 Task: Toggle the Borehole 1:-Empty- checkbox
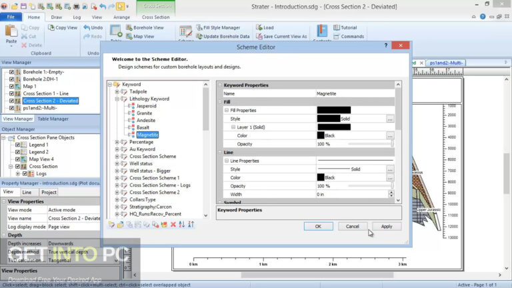click(x=11, y=72)
